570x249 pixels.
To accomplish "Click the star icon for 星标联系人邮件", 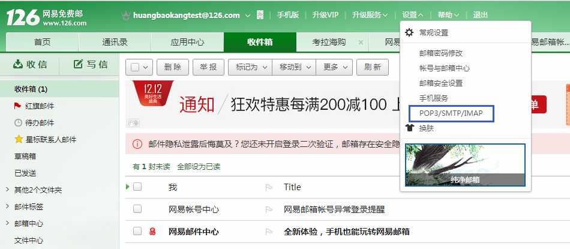I will (19, 139).
